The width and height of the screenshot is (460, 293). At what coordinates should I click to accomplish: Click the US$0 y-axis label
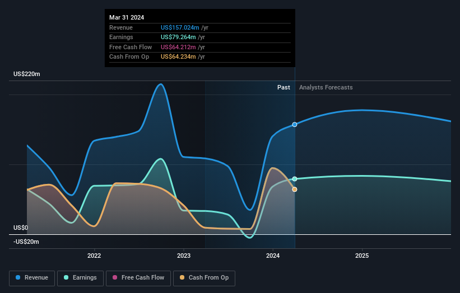point(21,228)
